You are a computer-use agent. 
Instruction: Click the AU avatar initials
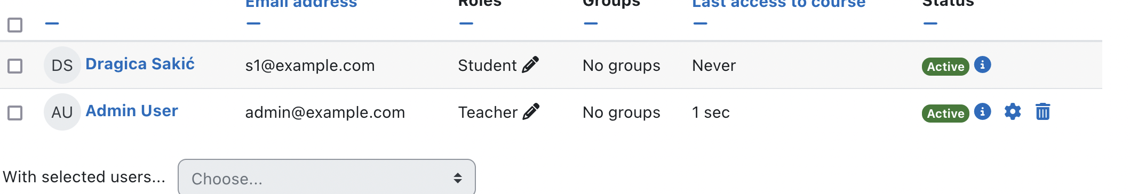point(62,112)
